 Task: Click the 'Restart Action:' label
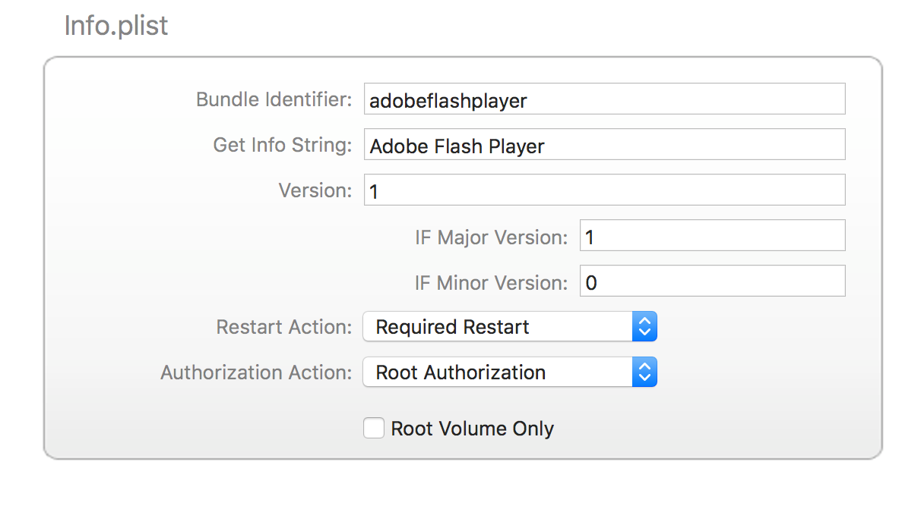[284, 327]
